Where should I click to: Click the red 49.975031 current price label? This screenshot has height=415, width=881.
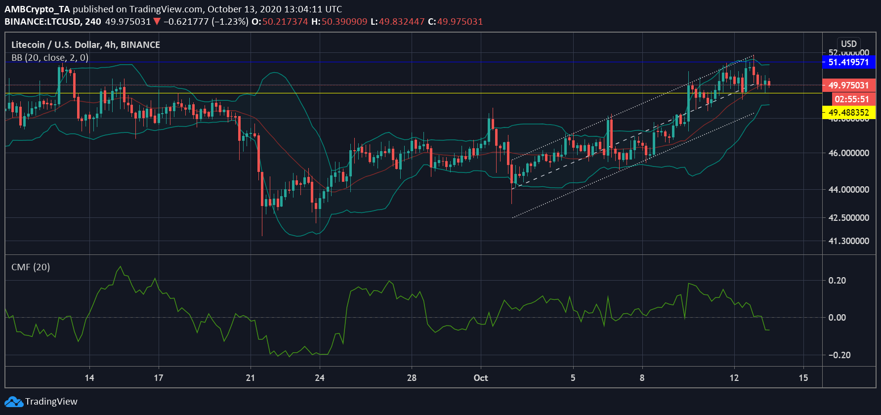[x=848, y=85]
